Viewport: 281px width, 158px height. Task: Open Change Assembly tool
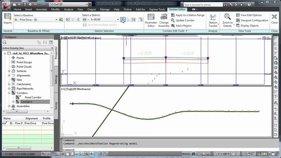point(164,20)
